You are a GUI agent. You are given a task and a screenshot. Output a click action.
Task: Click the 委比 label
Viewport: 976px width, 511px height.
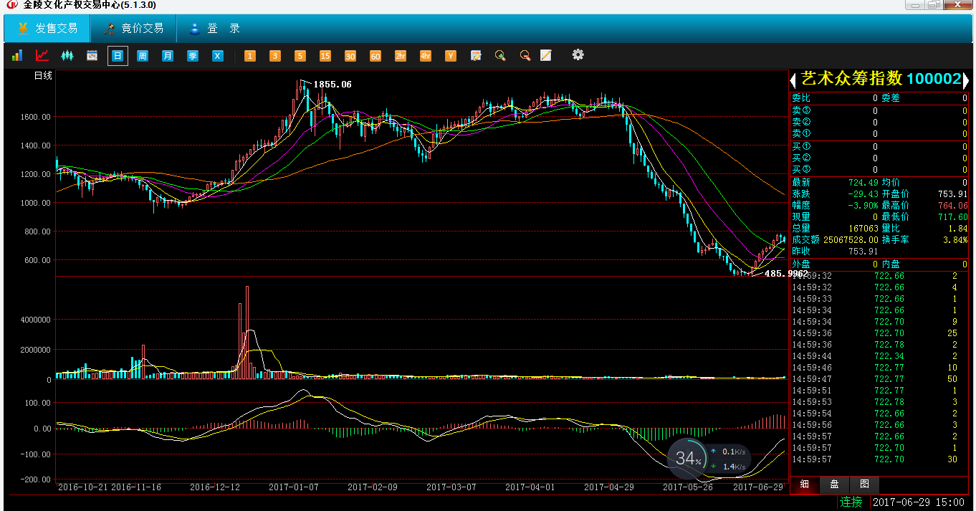coord(801,98)
